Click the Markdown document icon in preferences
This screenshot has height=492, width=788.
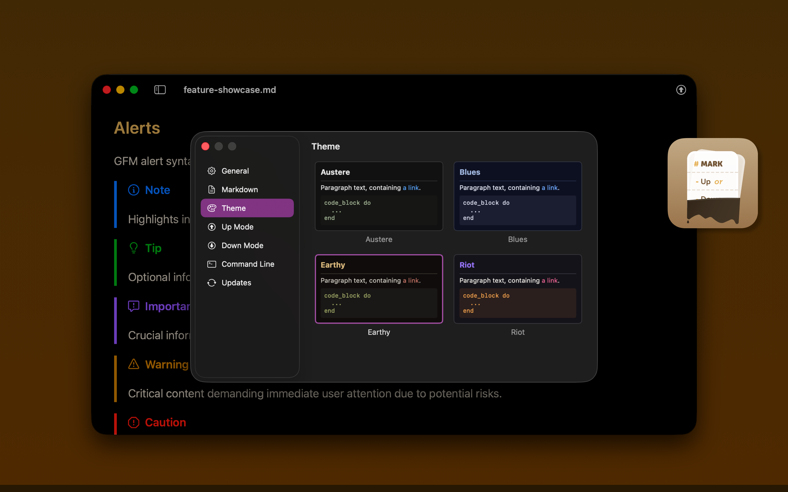pyautogui.click(x=211, y=189)
